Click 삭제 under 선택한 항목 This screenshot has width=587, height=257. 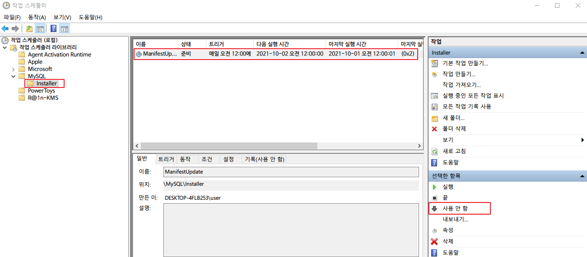pos(448,241)
